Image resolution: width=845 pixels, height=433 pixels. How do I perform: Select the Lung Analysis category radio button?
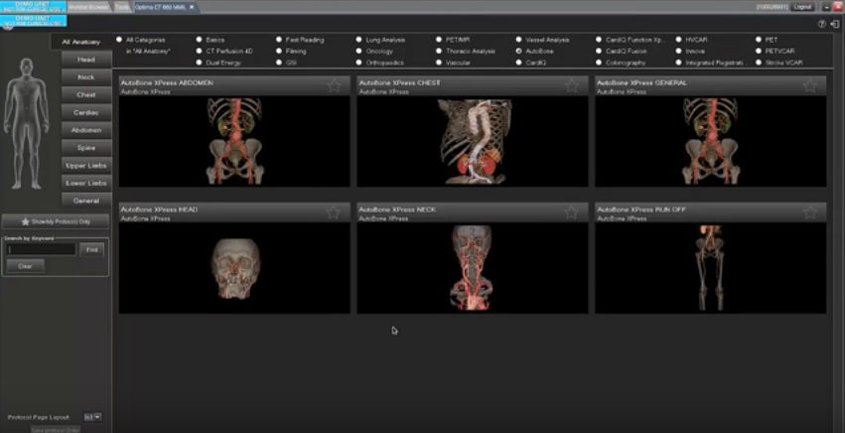coord(358,40)
